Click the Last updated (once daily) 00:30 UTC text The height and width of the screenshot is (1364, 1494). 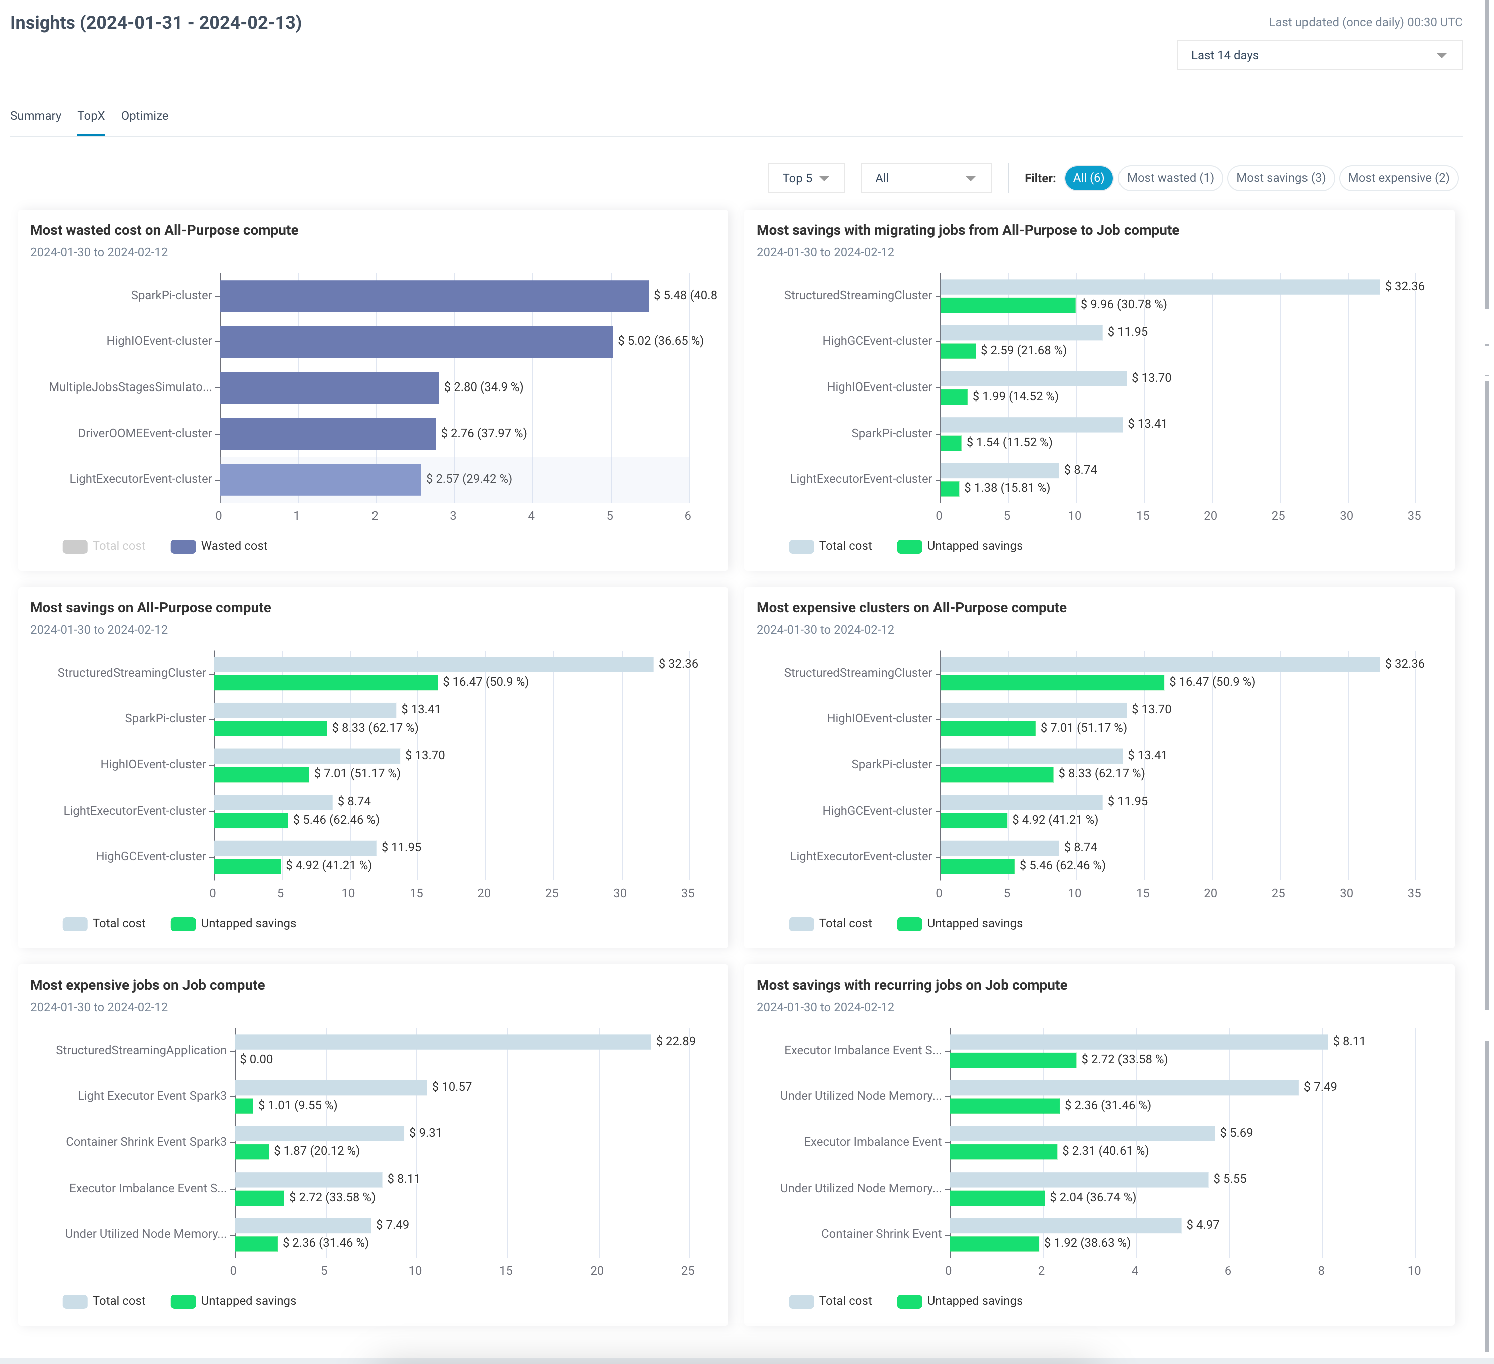coord(1365,22)
